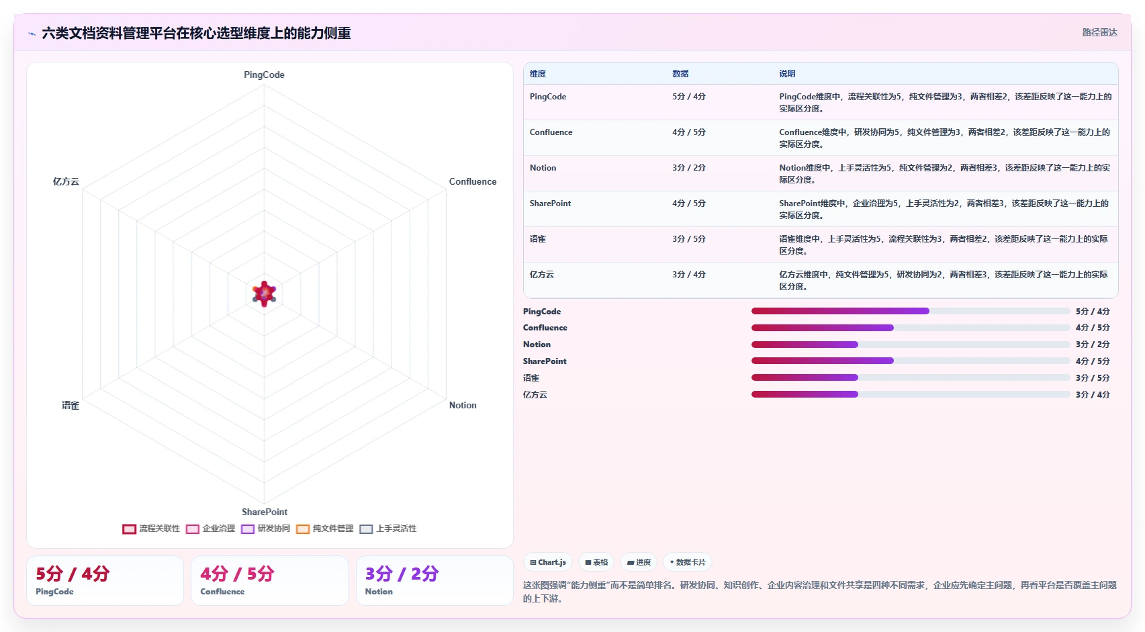Toggle the 上手灵活性 legend swatch
This screenshot has width=1145, height=632.
click(366, 529)
